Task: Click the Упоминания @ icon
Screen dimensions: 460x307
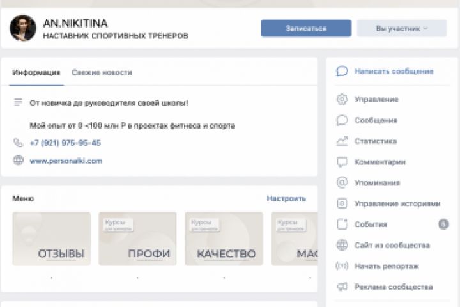Action: click(342, 183)
